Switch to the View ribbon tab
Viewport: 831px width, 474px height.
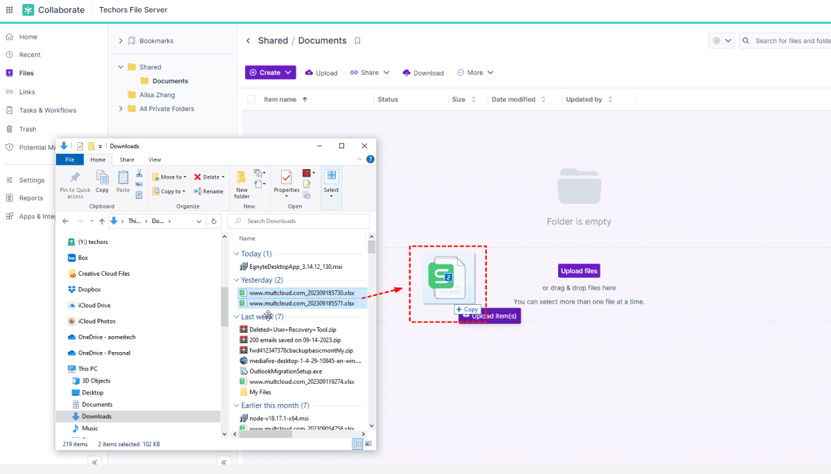click(x=154, y=160)
